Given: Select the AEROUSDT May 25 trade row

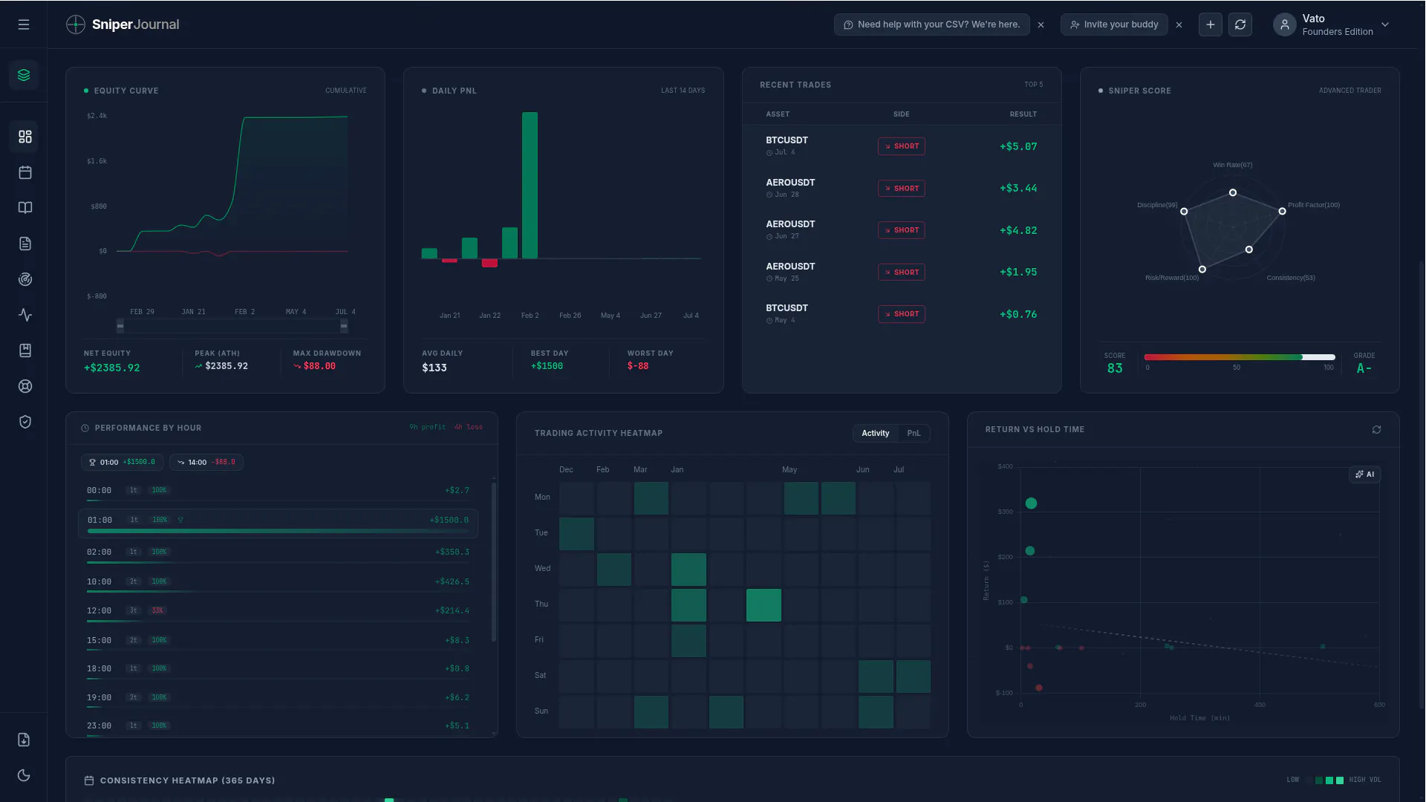Looking at the screenshot, I should point(902,273).
